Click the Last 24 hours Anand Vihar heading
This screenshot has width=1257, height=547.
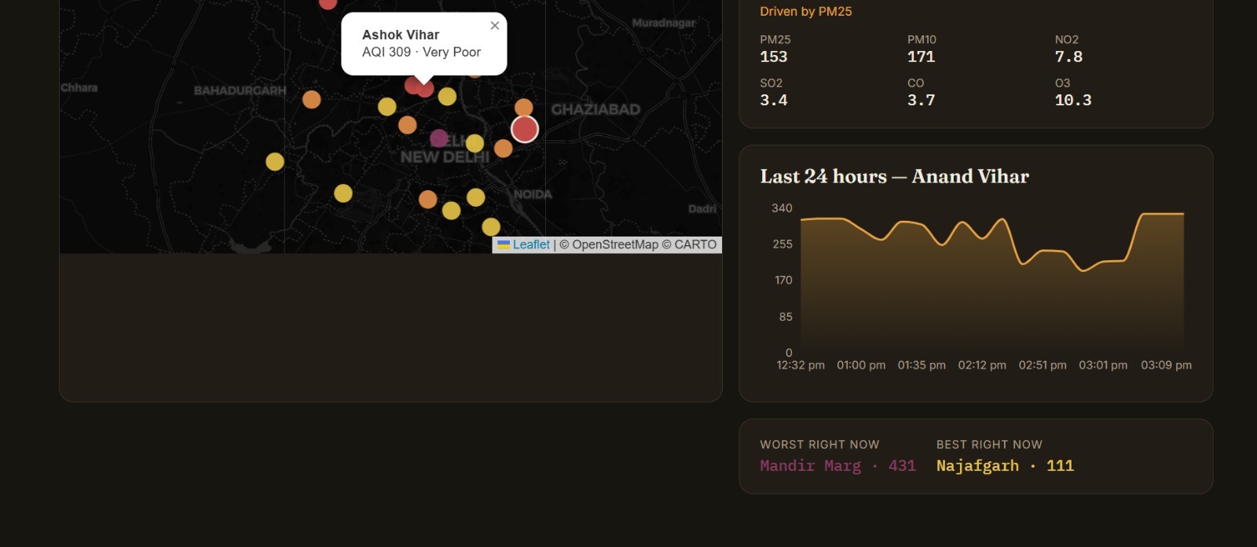pos(895,176)
